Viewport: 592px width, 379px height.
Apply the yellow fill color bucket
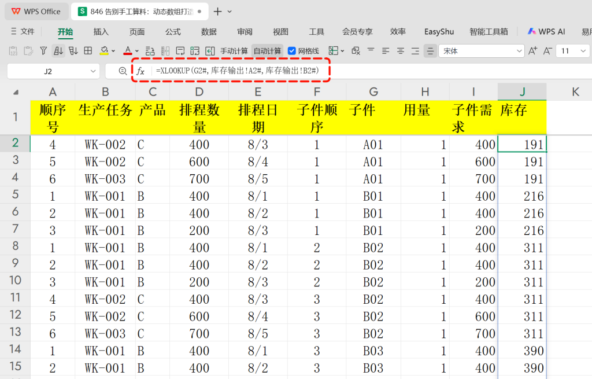click(104, 51)
